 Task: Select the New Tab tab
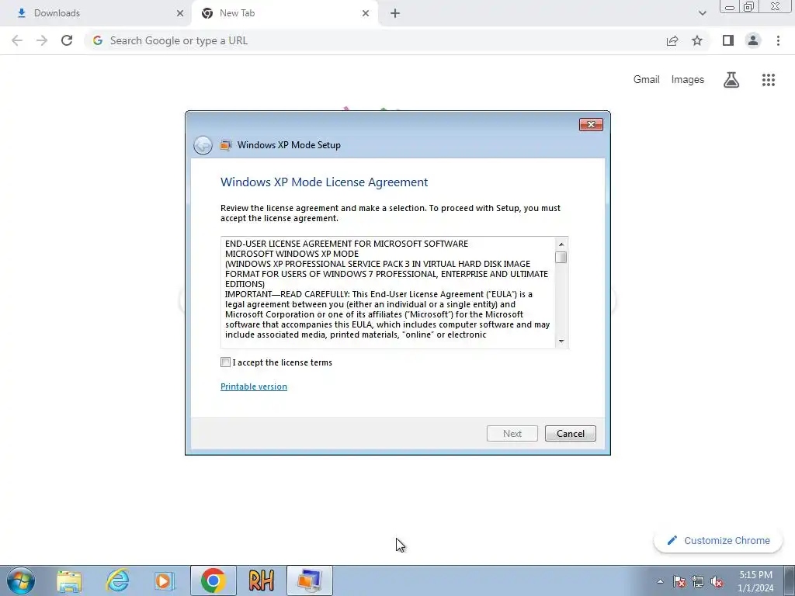[284, 13]
